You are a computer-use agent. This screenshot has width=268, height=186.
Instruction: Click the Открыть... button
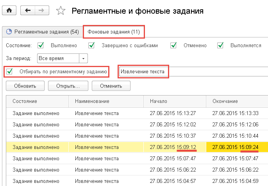(68, 86)
